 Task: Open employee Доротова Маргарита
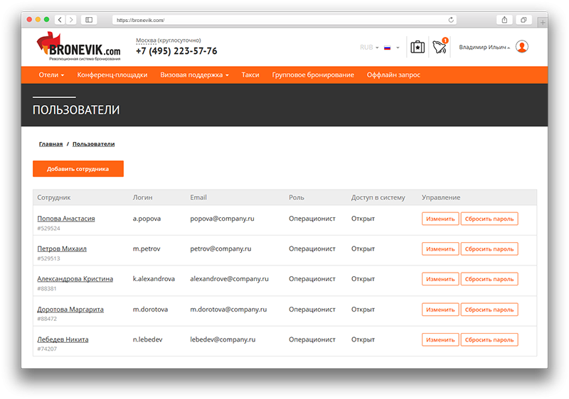[70, 310]
